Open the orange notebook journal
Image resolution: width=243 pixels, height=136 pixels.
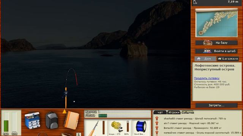tap(71, 120)
